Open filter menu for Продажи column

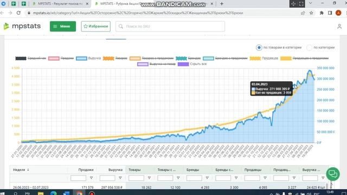click(x=91, y=178)
